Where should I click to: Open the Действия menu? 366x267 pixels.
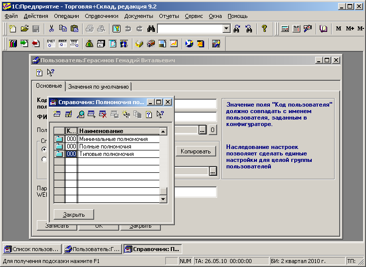[36, 16]
